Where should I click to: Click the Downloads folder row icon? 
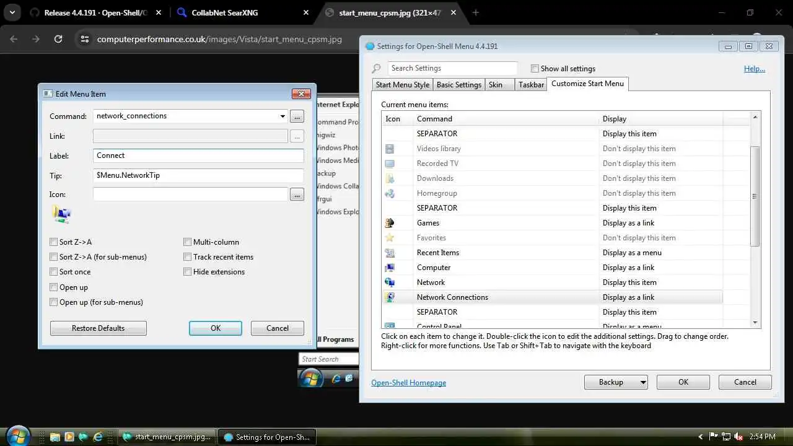(390, 178)
